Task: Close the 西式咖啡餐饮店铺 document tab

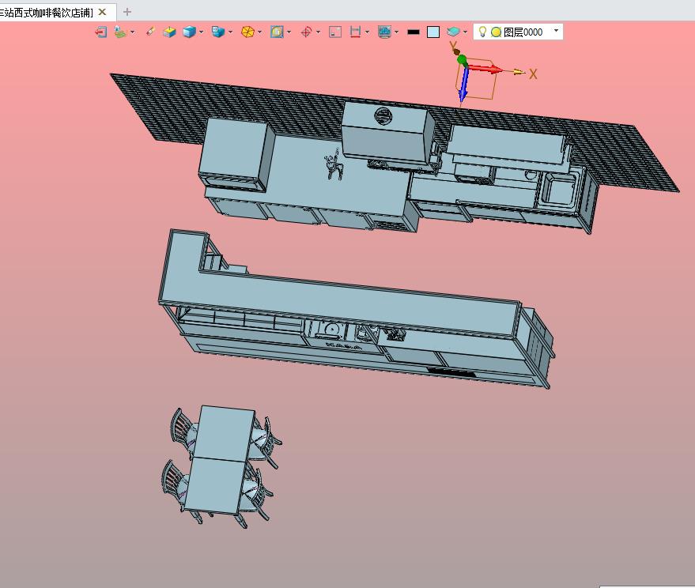Action: (x=102, y=12)
